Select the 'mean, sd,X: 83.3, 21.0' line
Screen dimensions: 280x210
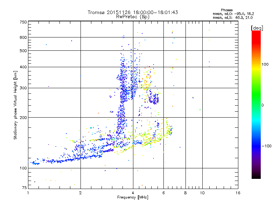233,17
